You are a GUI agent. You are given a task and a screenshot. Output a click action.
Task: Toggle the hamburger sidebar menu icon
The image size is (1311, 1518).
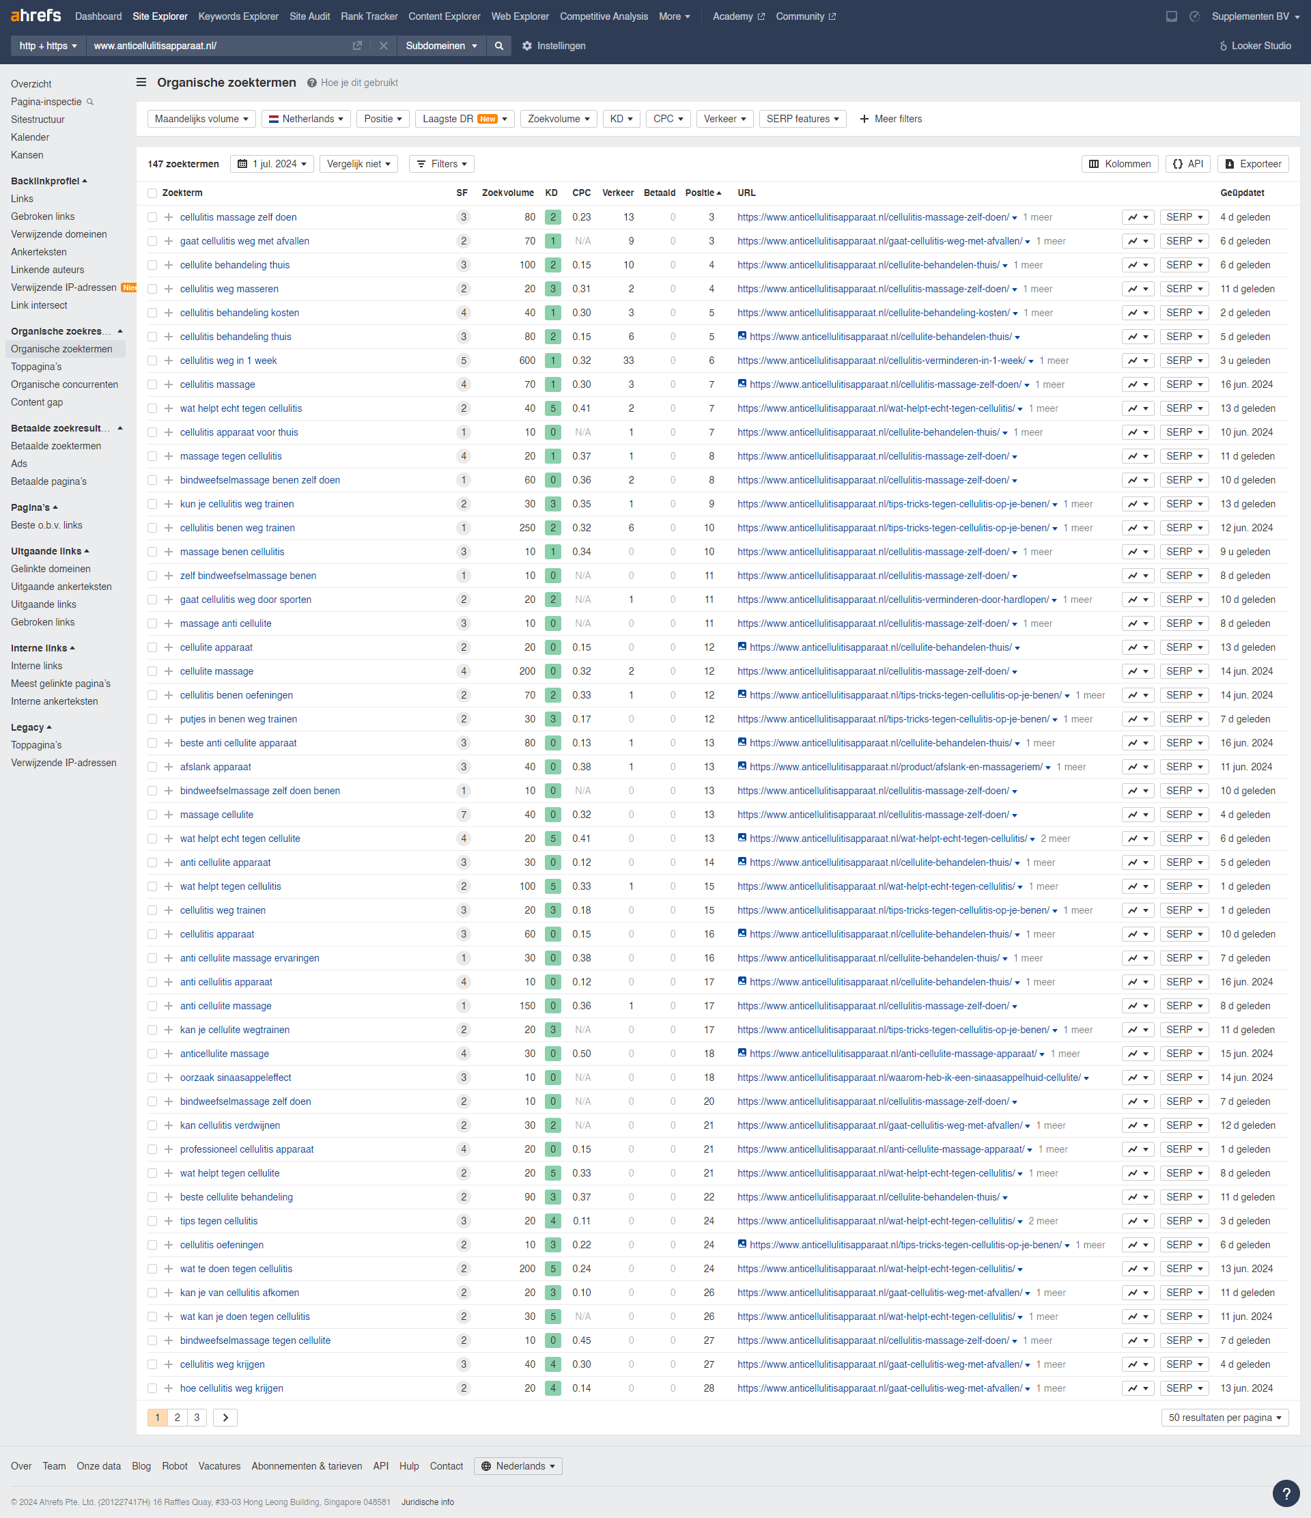click(x=141, y=82)
